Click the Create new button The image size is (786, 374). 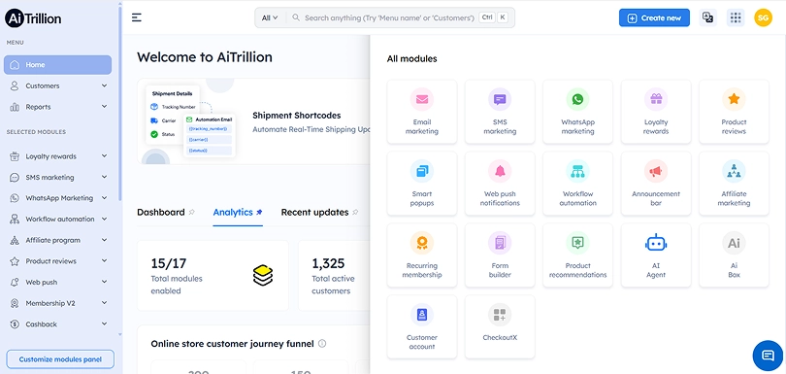coord(654,17)
